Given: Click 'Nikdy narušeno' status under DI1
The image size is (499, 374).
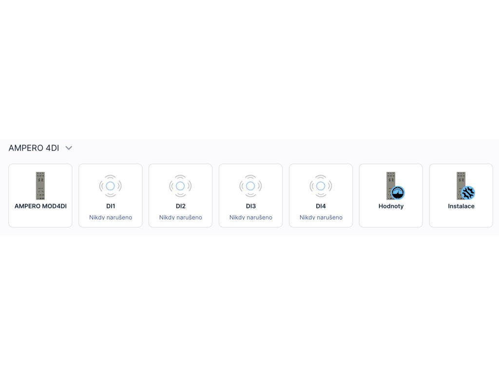Looking at the screenshot, I should click(x=111, y=217).
